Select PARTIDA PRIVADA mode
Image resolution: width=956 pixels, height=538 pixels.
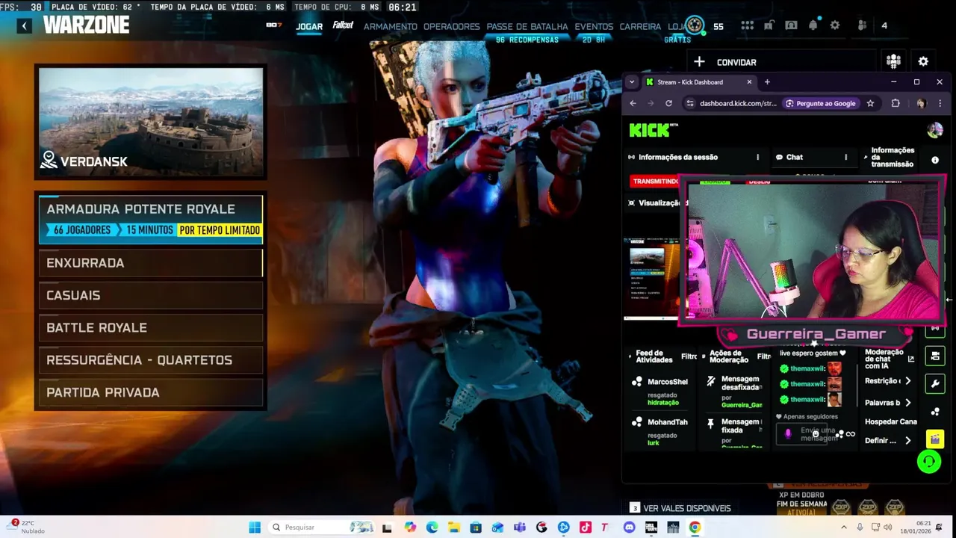tap(151, 392)
